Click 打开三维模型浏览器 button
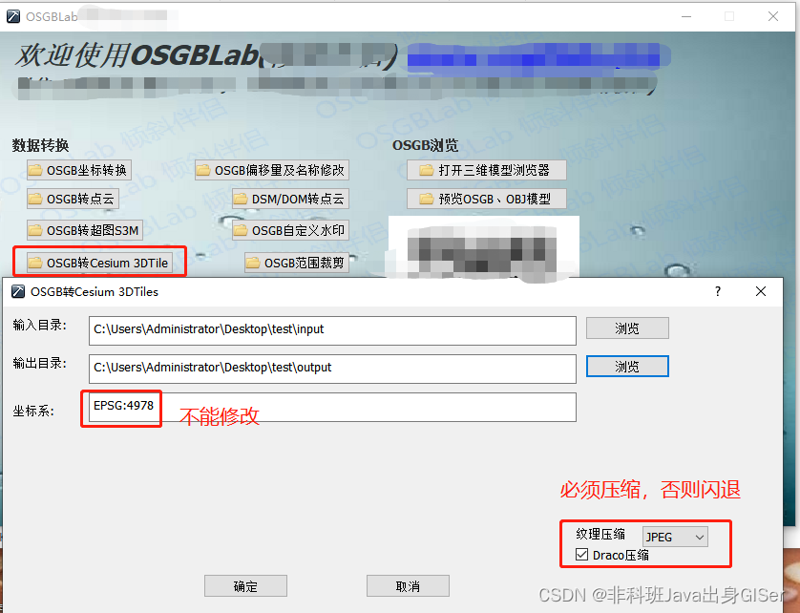 pos(486,170)
